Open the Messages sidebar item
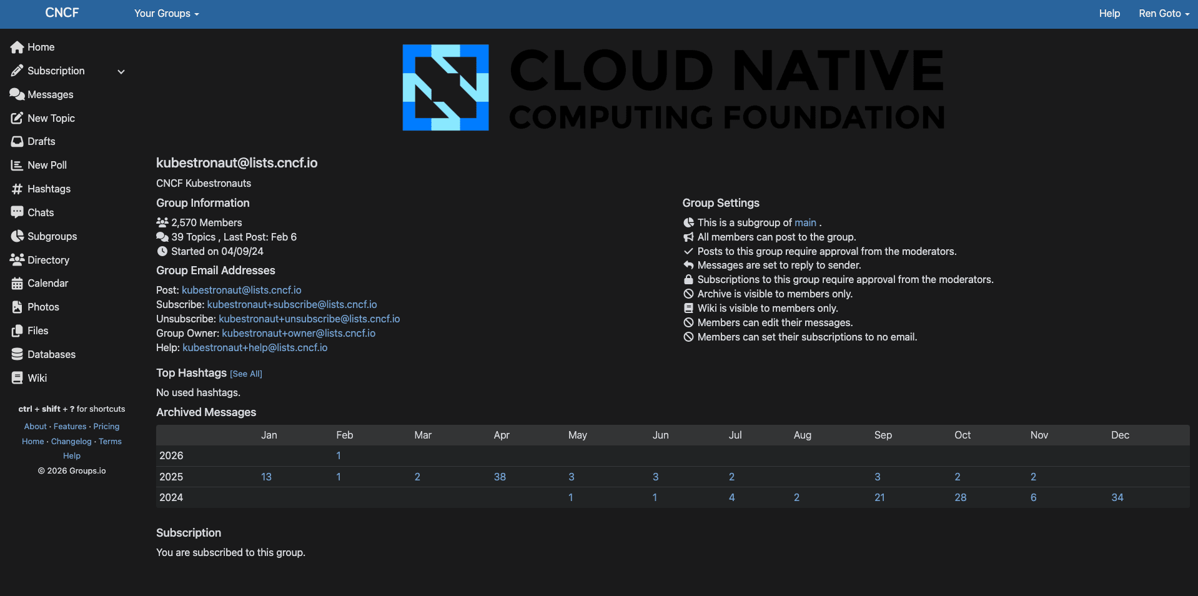The image size is (1198, 596). pyautogui.click(x=51, y=94)
